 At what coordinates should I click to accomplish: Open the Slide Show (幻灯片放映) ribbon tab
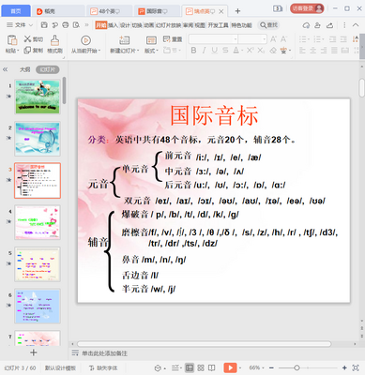point(168,25)
